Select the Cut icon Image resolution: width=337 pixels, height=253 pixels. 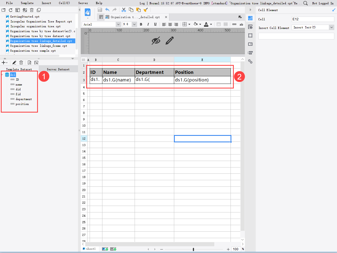pos(124,10)
